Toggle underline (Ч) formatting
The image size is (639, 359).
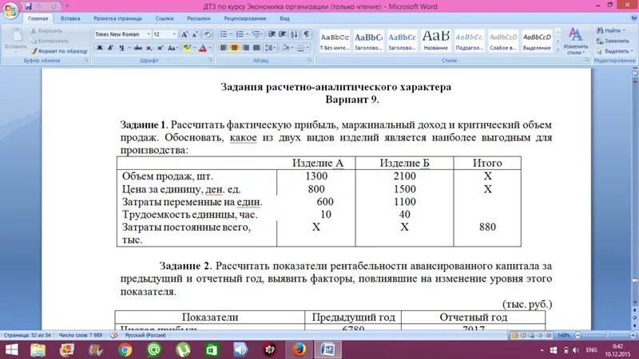tap(121, 48)
